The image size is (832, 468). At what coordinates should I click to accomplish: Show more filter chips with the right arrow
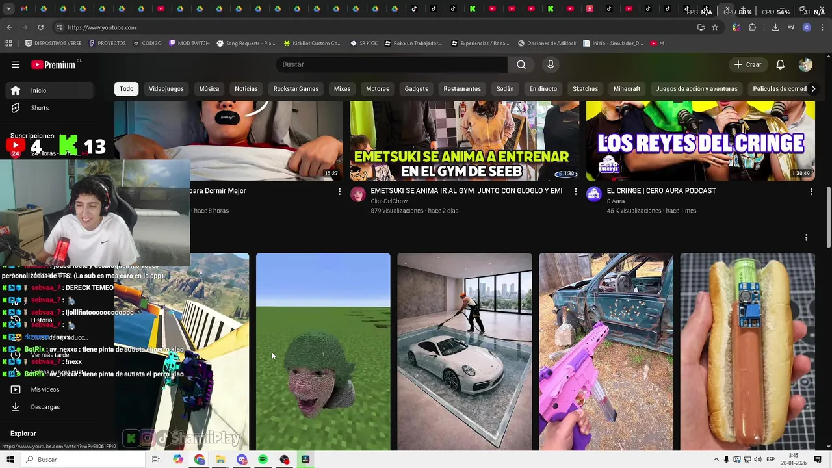pos(812,89)
